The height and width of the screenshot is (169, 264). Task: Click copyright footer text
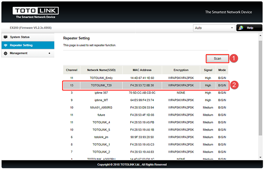(132, 164)
